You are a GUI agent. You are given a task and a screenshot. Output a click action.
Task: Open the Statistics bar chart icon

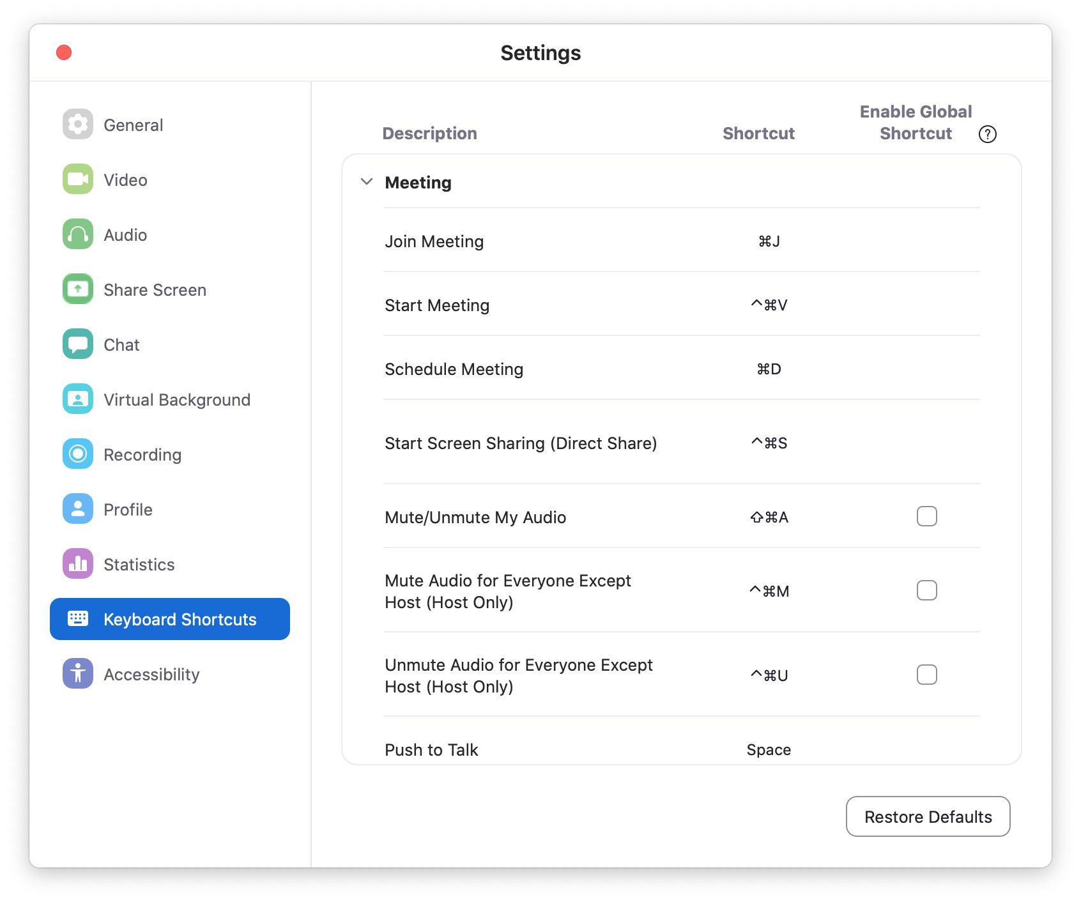pos(78,564)
